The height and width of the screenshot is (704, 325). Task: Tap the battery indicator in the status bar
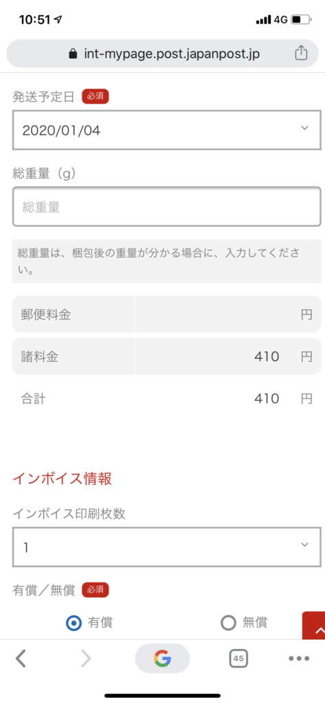click(x=301, y=20)
